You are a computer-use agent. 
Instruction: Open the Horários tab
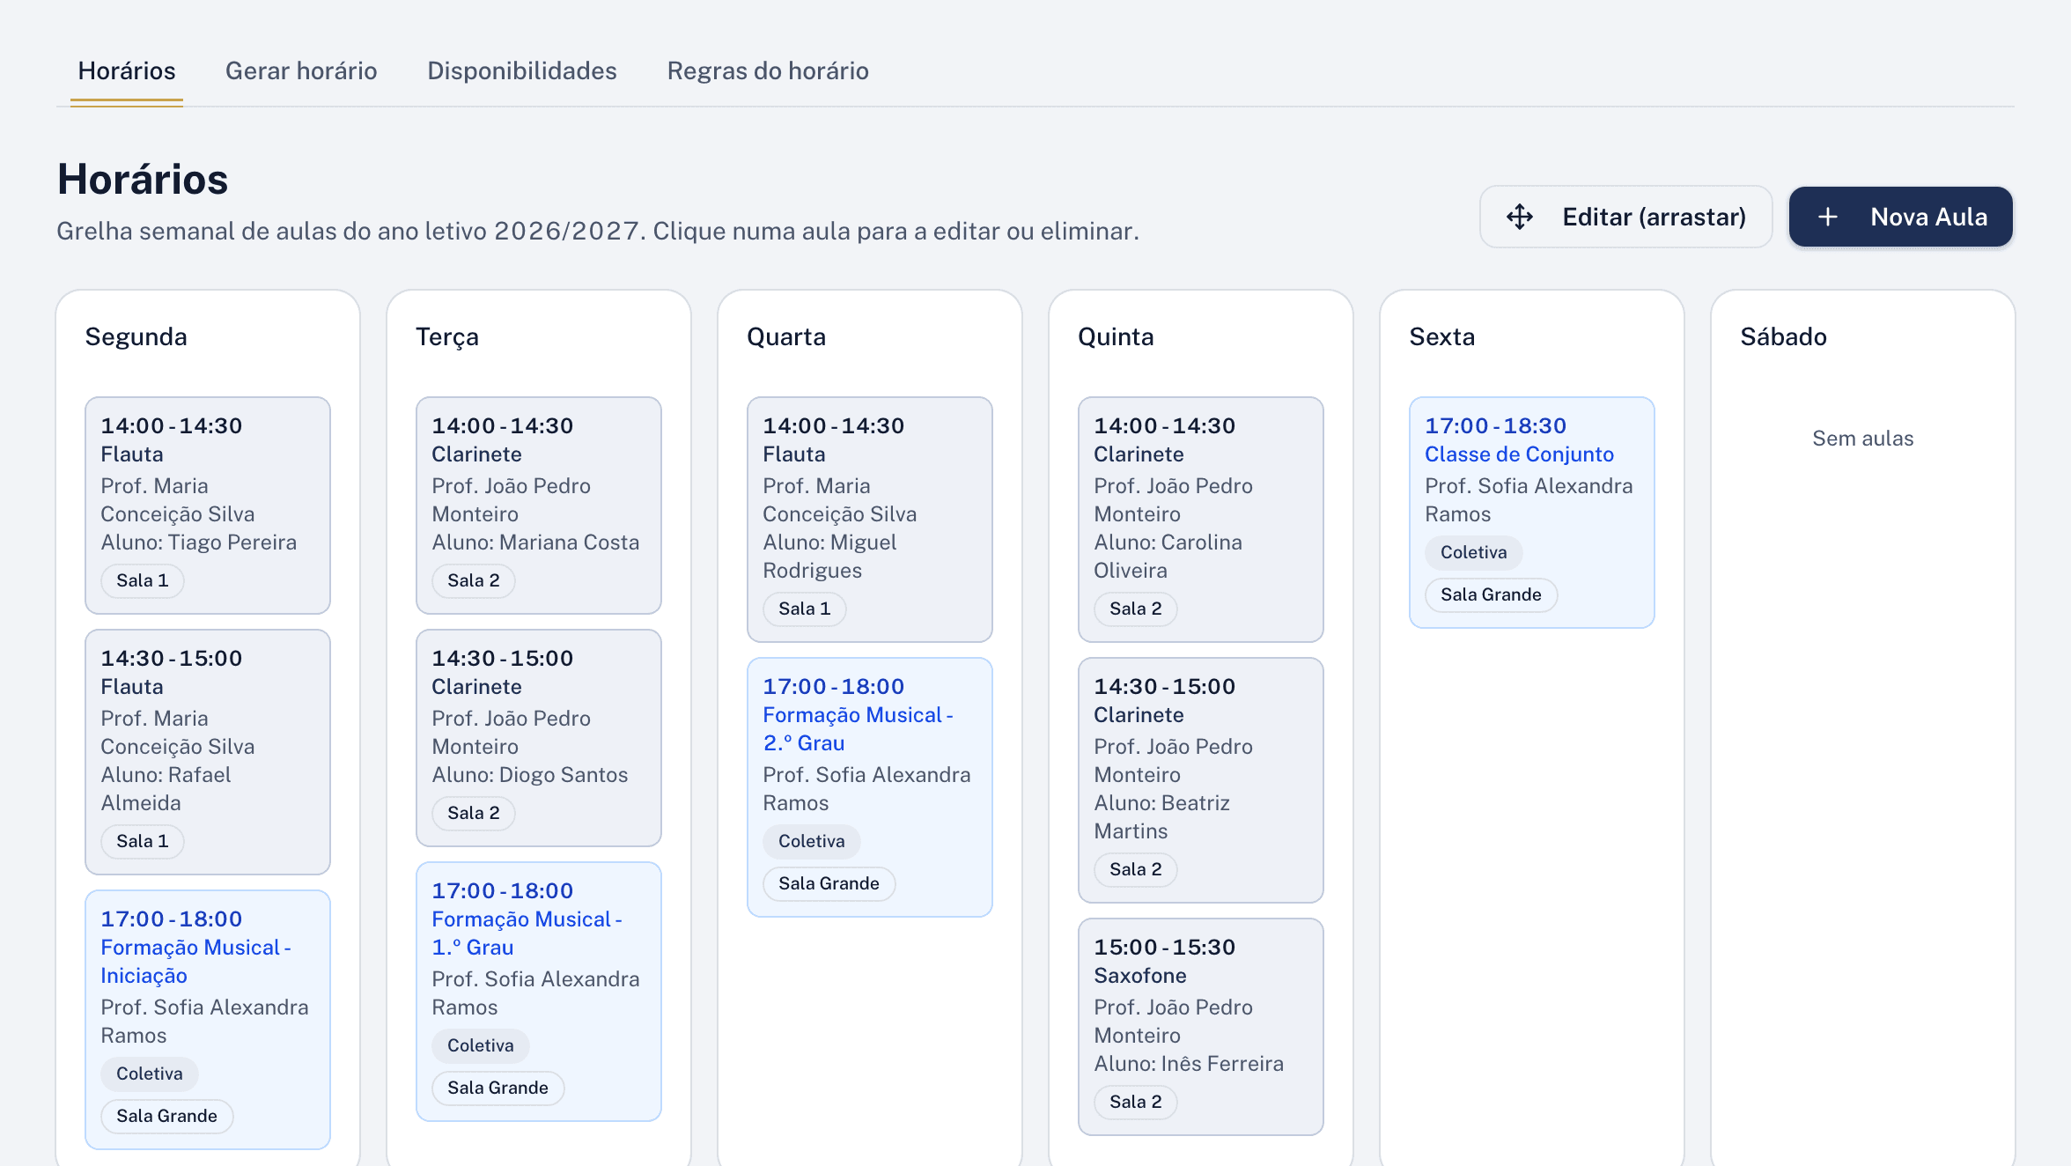127,70
